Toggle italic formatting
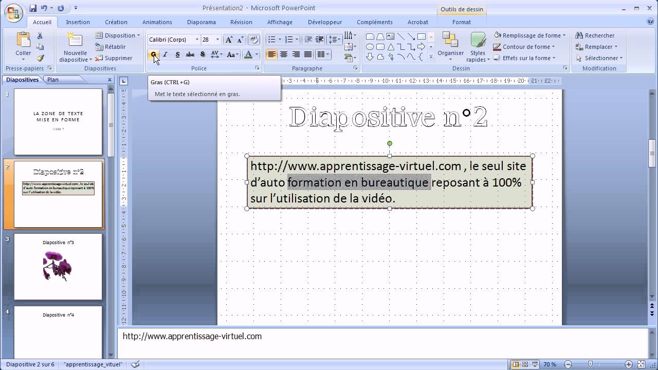 point(165,54)
